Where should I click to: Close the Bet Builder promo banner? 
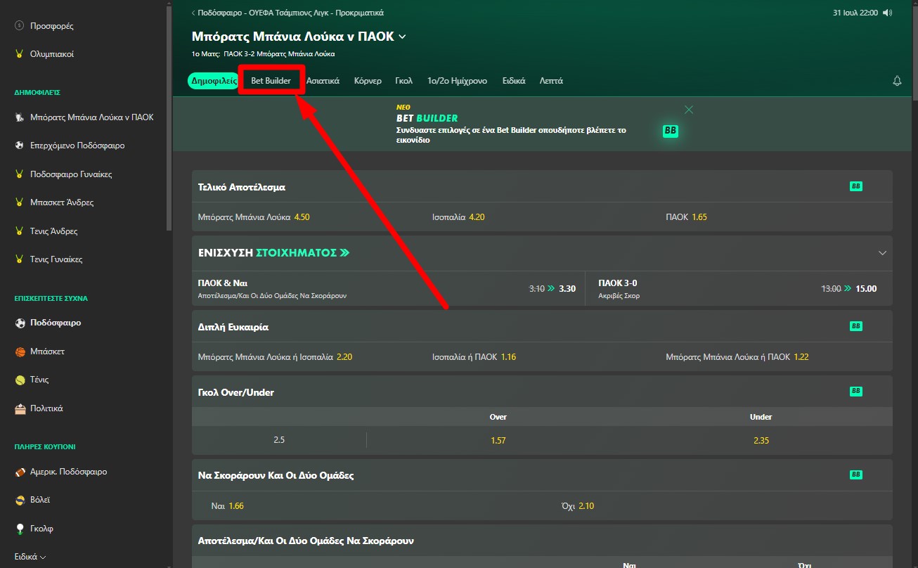(x=689, y=110)
